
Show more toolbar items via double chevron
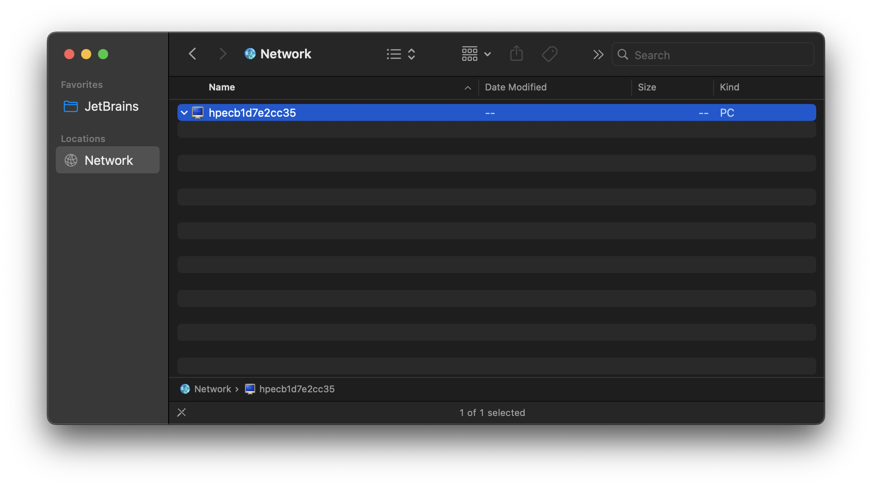598,55
